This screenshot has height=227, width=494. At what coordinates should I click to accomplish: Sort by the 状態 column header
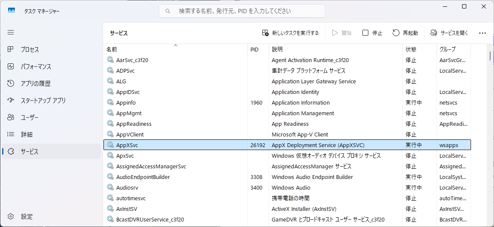[x=411, y=49]
